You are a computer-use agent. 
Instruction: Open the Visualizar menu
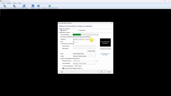point(9,3)
